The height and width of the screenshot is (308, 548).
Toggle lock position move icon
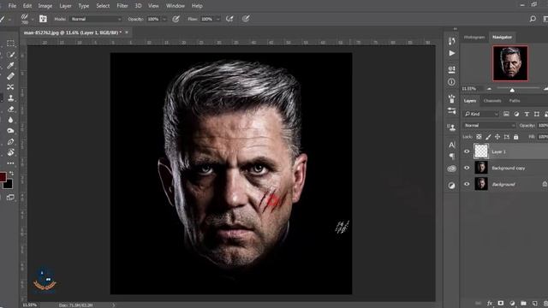point(497,137)
